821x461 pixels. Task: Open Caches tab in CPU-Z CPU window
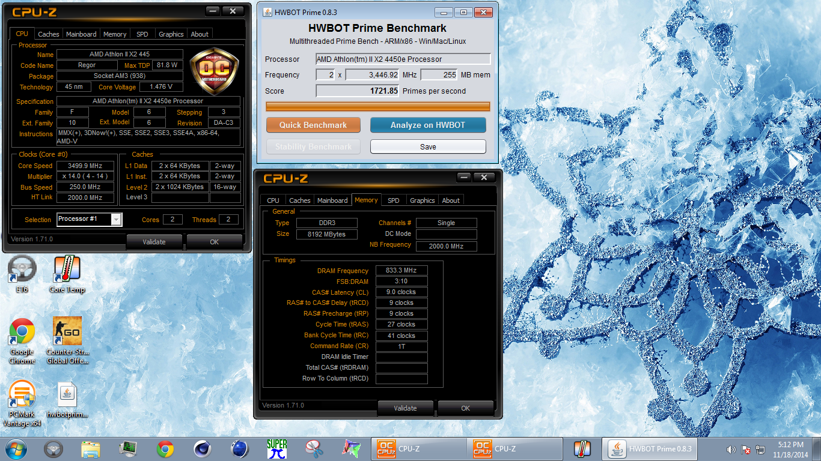pyautogui.click(x=49, y=34)
